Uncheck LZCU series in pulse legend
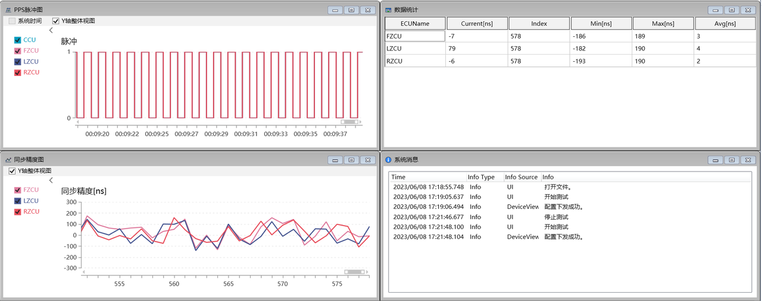This screenshot has width=762, height=301. (x=17, y=62)
